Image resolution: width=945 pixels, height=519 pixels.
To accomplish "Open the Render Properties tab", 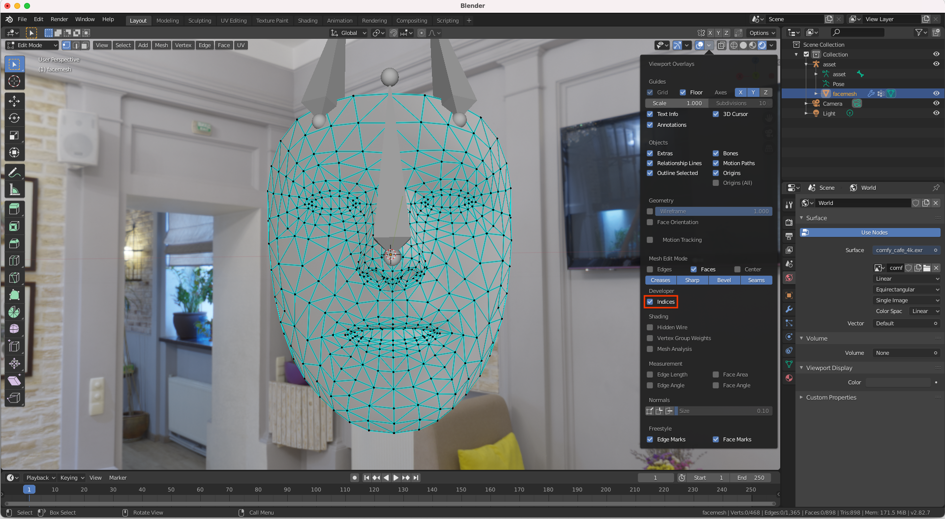I will click(789, 222).
